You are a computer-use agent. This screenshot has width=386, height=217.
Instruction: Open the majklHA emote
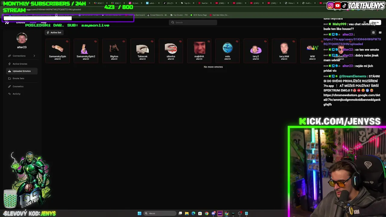tap(199, 51)
